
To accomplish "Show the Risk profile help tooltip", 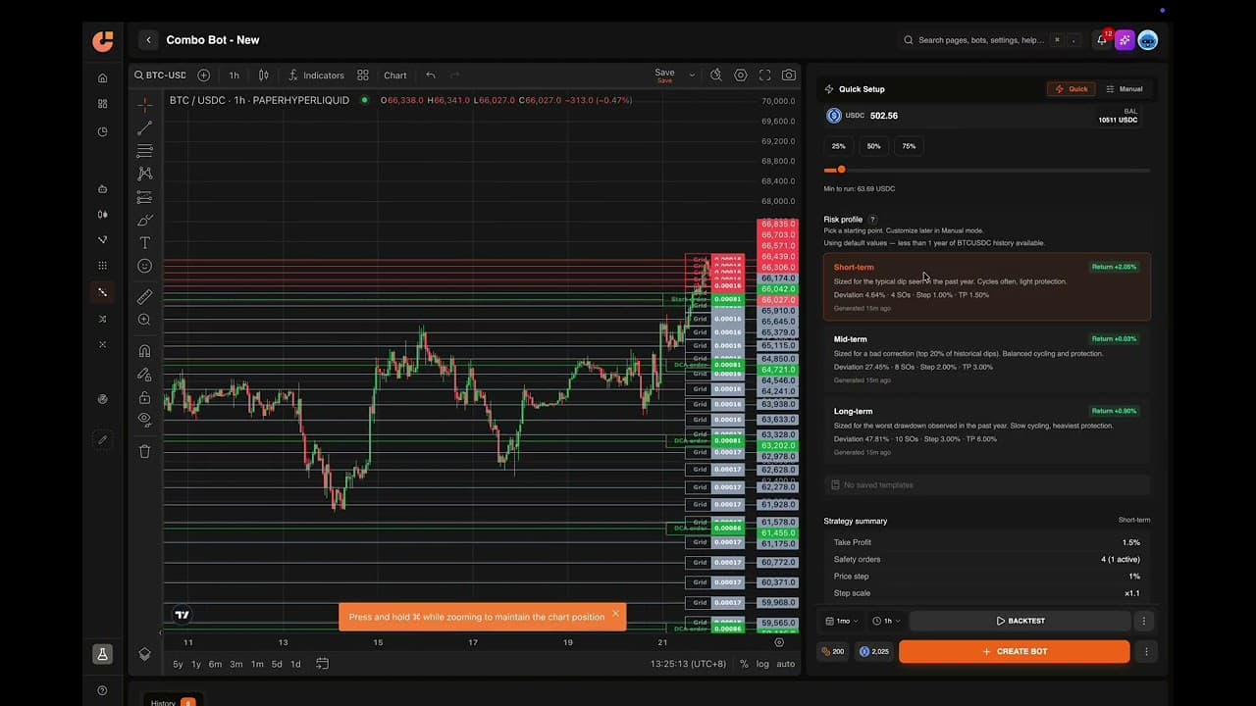I will [872, 220].
